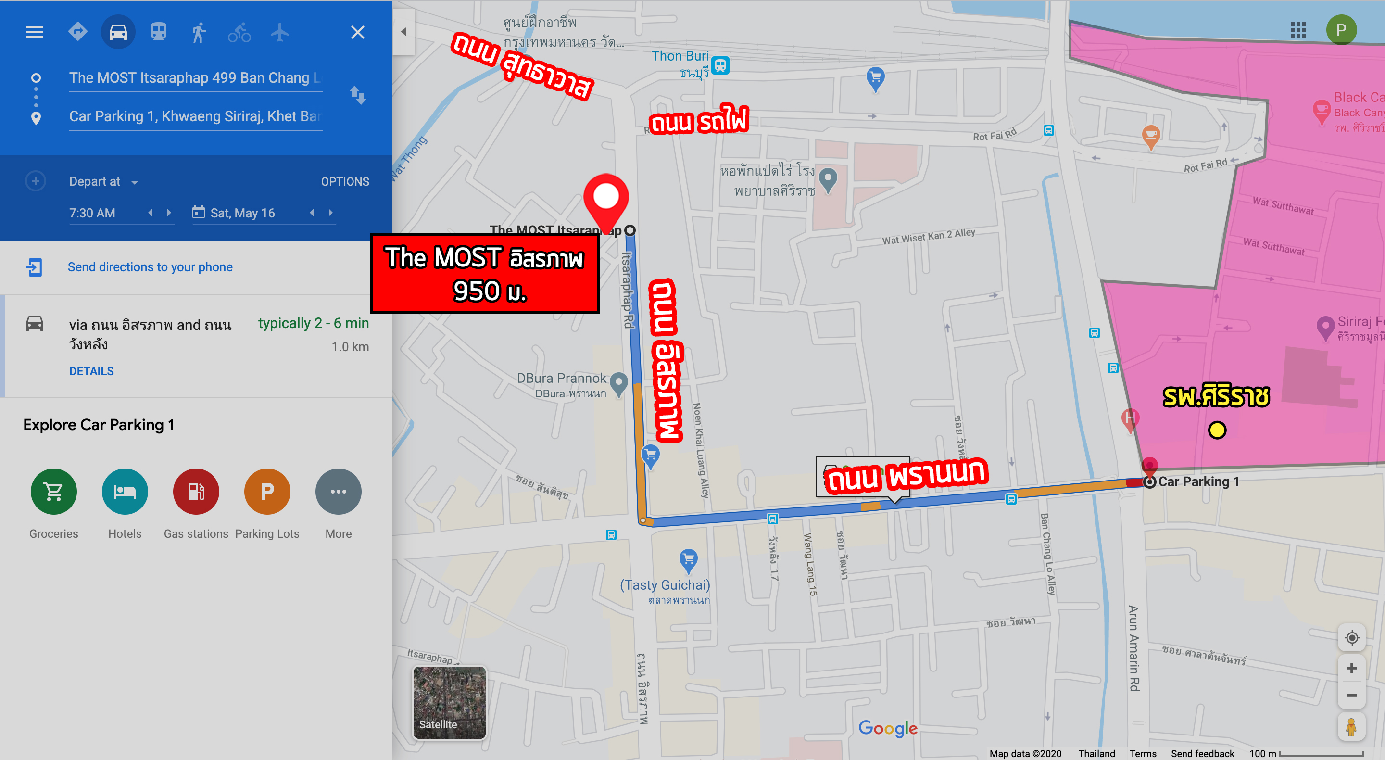1385x760 pixels.
Task: Open the hamburger main menu
Action: 35,32
